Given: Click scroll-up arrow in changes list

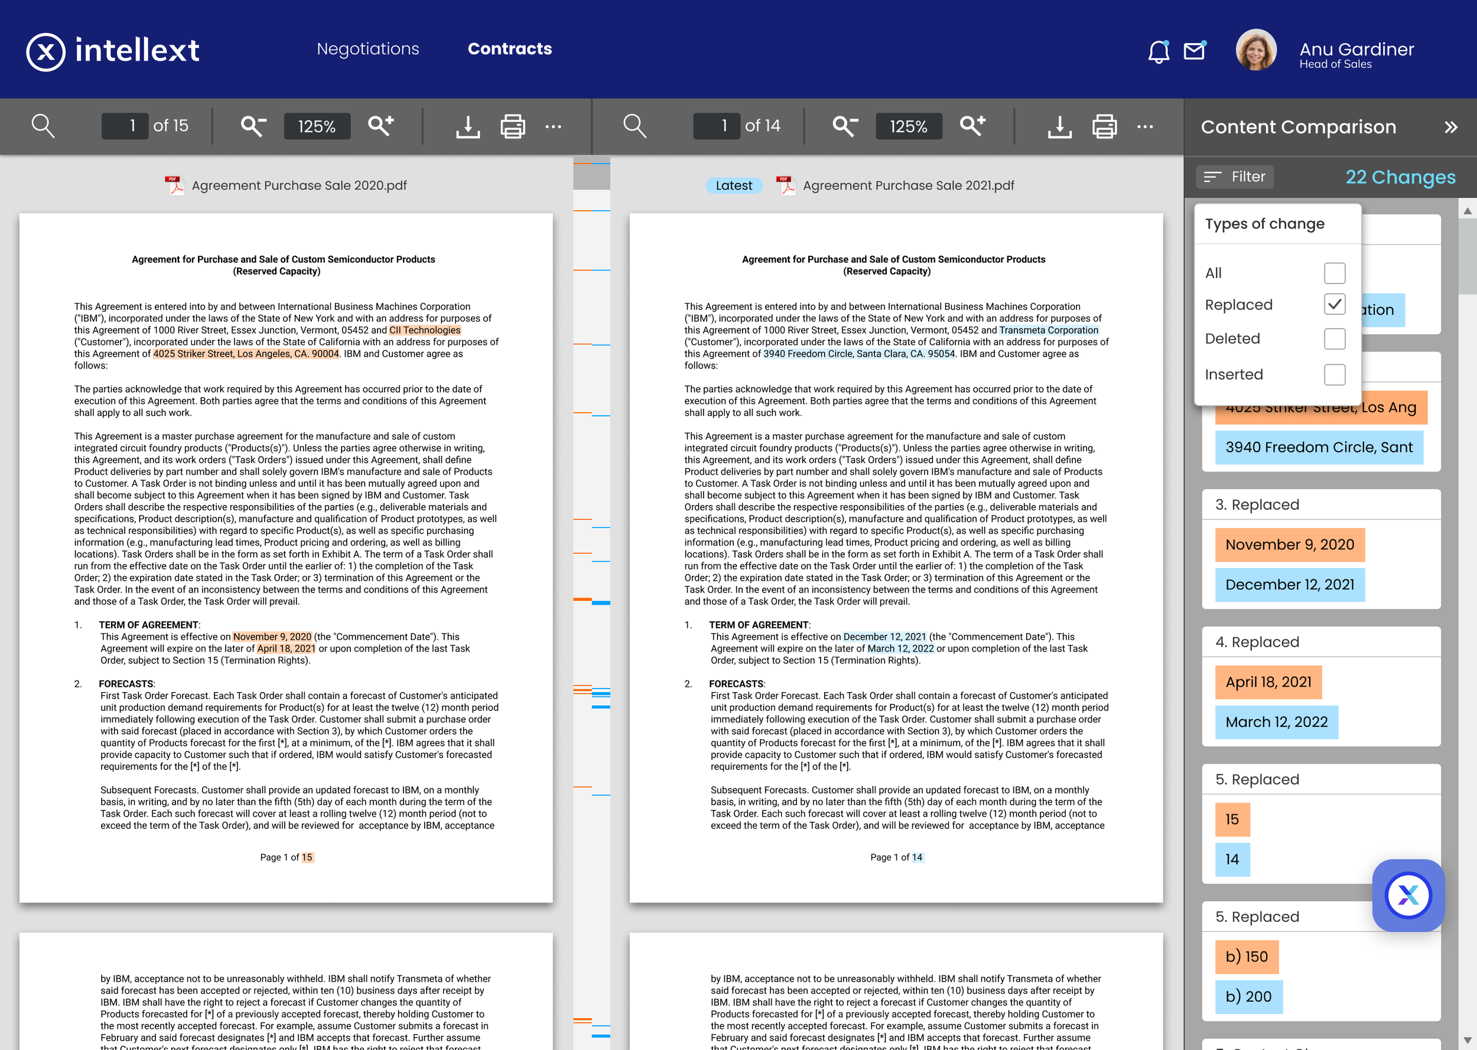Looking at the screenshot, I should point(1466,211).
